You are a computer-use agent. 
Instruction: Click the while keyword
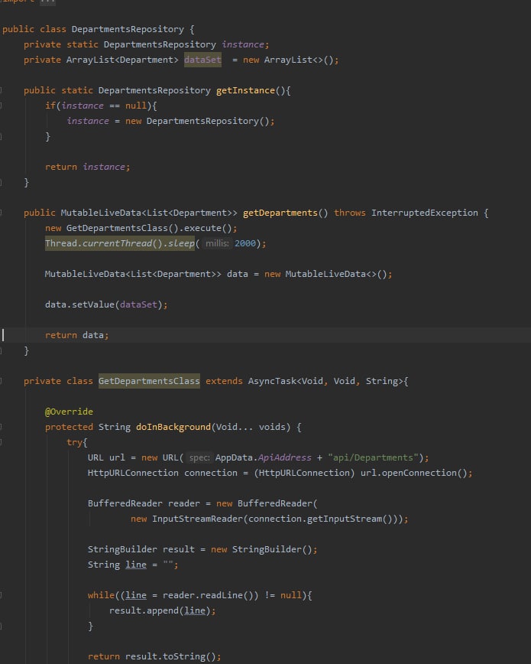pos(101,595)
